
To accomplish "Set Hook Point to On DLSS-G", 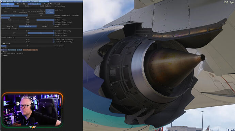I will pyautogui.click(x=32, y=12).
